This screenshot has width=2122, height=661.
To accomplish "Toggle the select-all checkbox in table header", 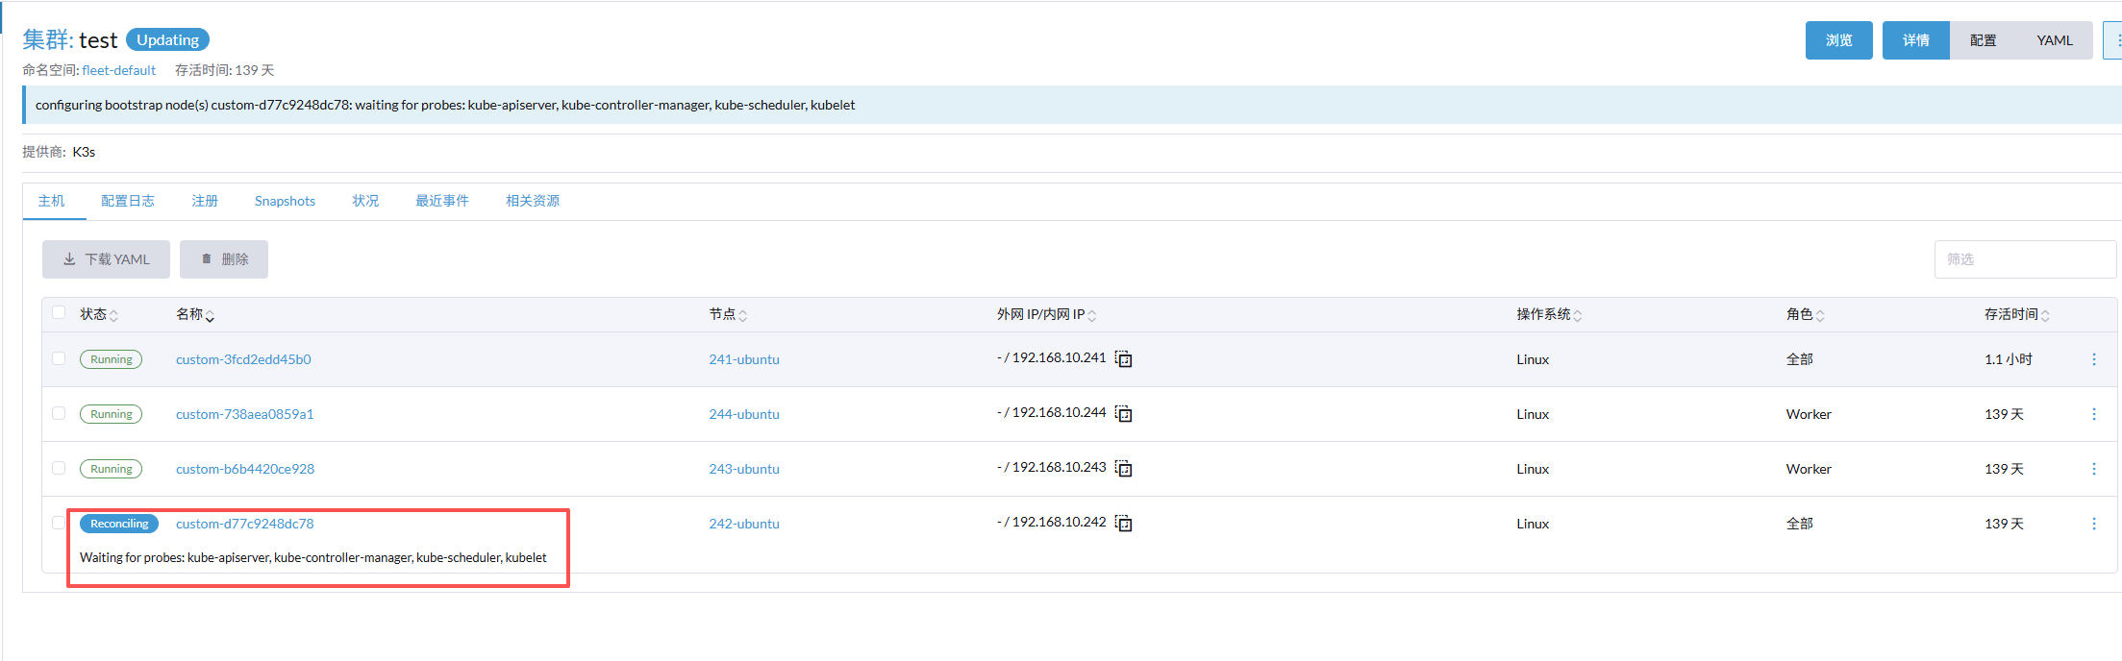I will (59, 312).
